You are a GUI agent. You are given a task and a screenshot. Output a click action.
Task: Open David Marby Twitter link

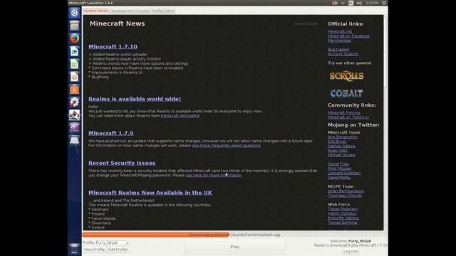click(x=339, y=177)
